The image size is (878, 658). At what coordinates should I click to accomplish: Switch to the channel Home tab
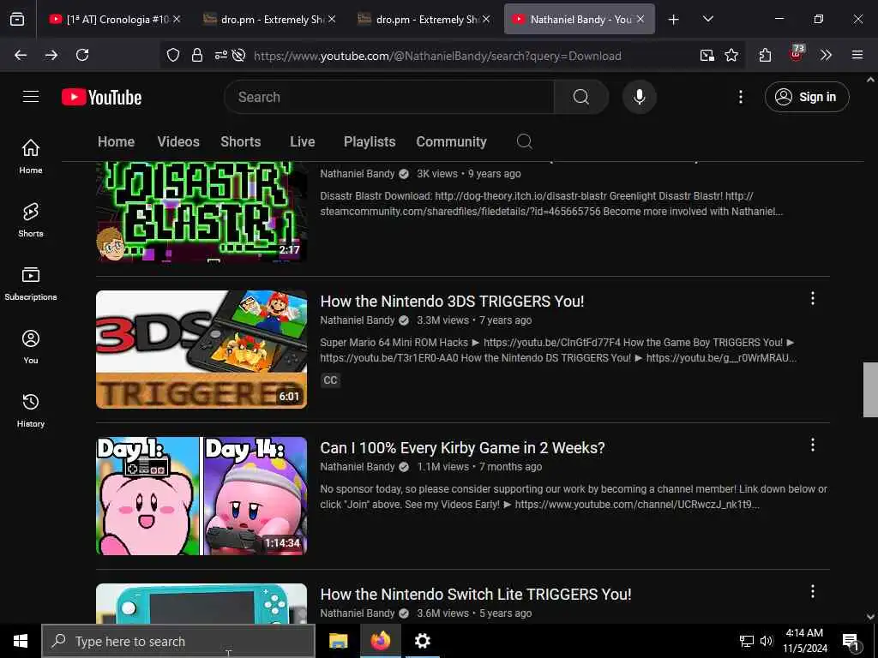click(x=116, y=141)
